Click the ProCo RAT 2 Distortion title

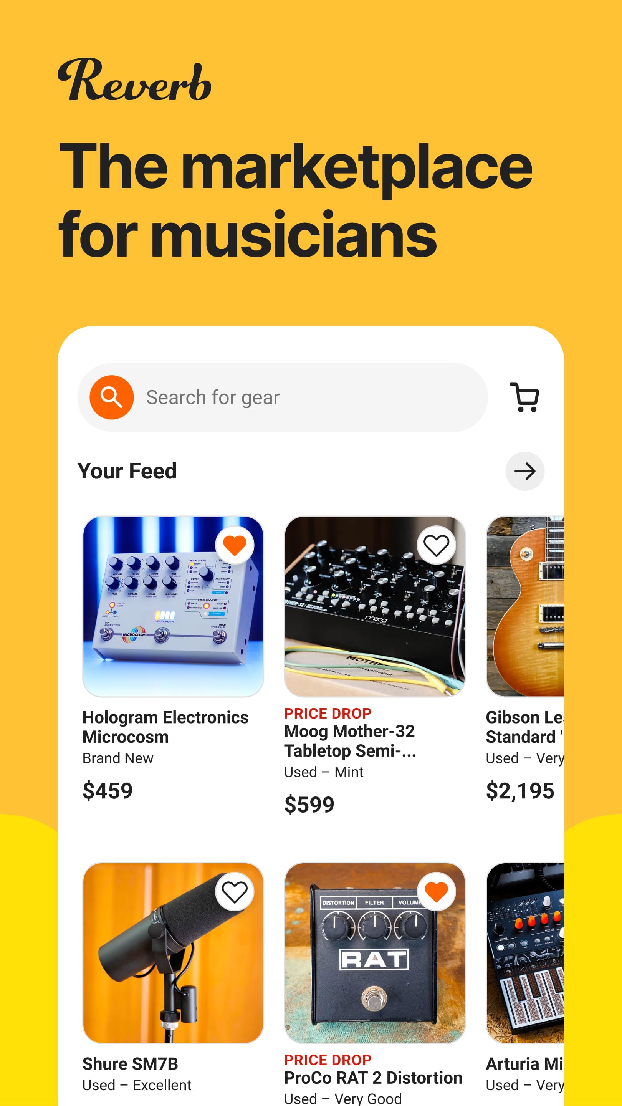coord(373,1078)
